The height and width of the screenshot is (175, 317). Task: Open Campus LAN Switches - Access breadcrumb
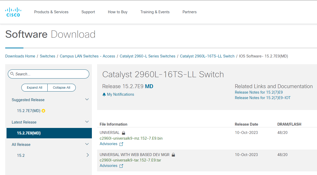[x=87, y=56]
